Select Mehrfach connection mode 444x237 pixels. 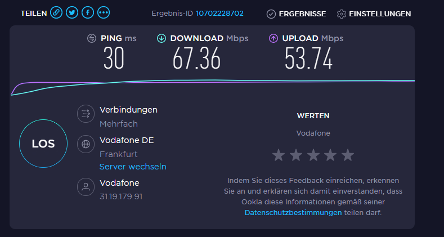click(x=119, y=124)
